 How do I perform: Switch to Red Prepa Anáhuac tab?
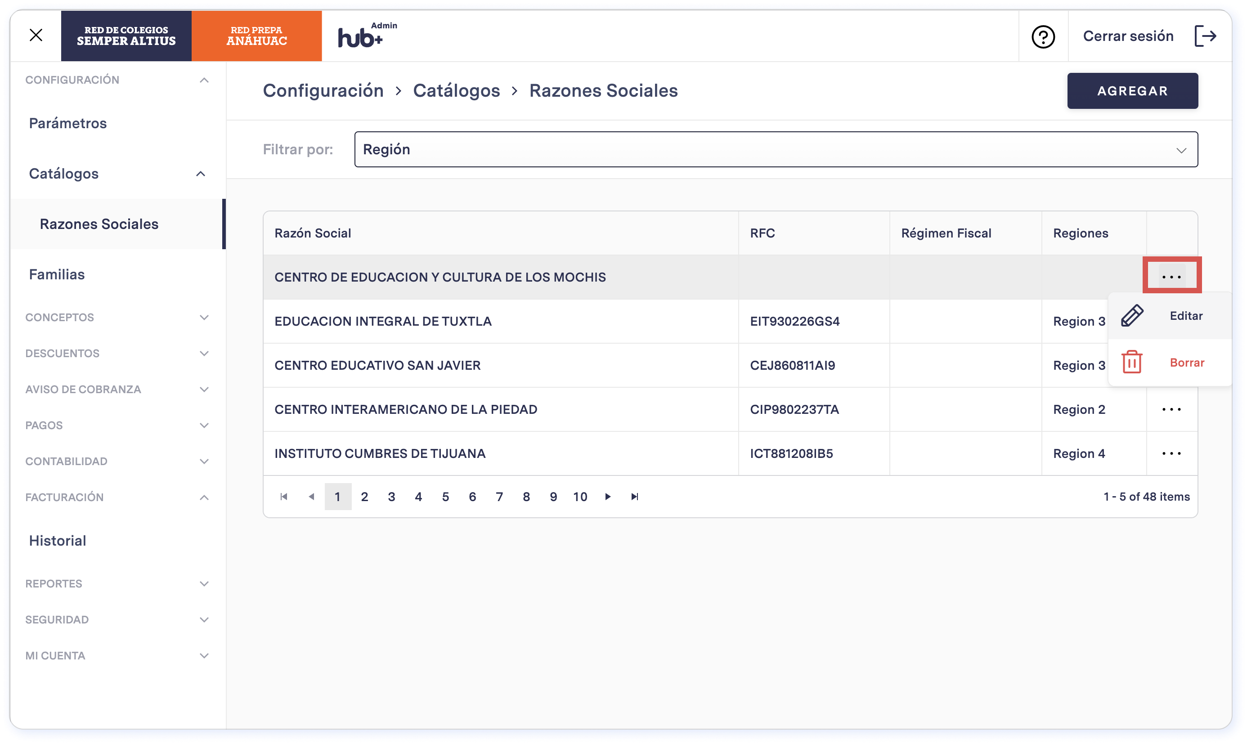(x=256, y=36)
